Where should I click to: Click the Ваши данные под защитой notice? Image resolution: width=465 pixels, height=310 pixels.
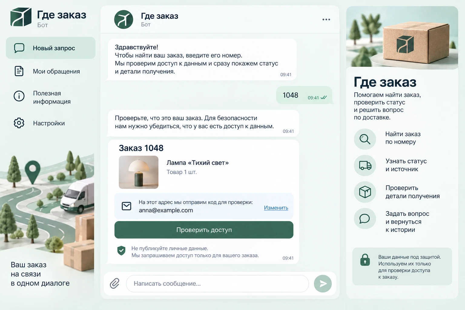[x=402, y=266]
